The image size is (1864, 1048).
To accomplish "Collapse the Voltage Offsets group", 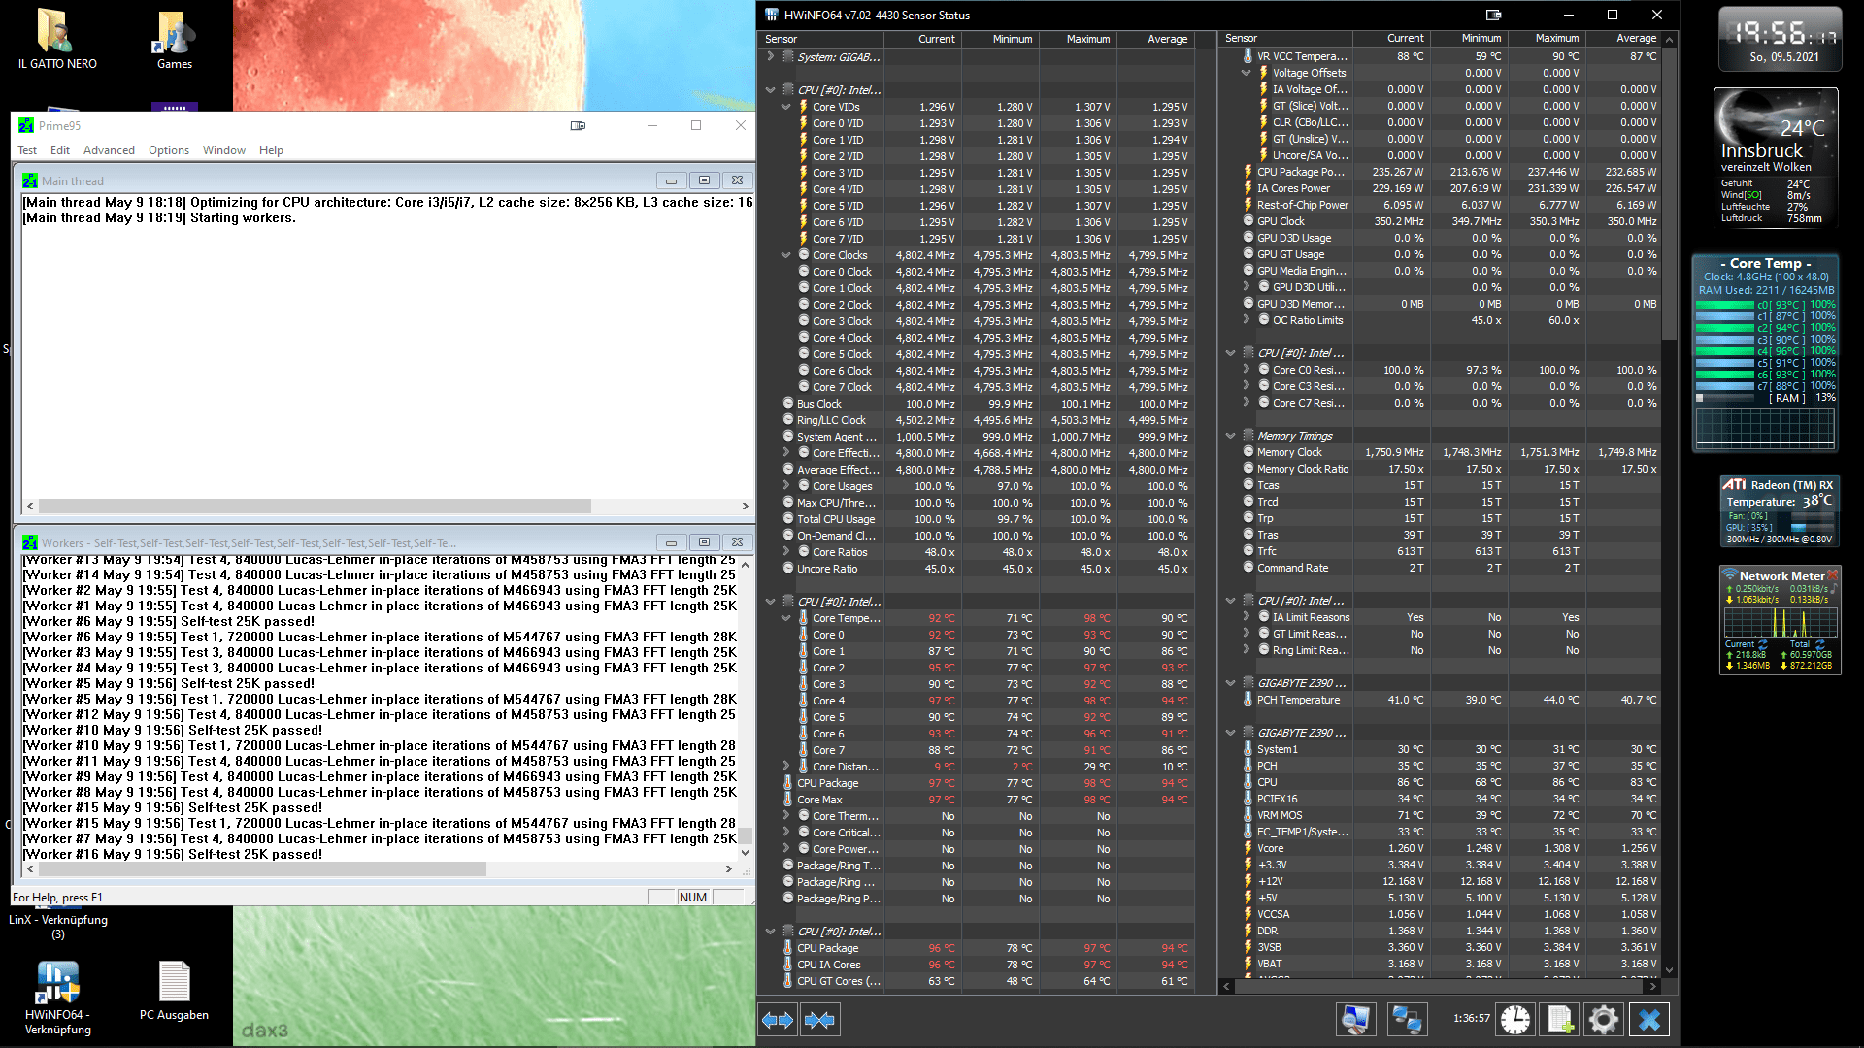I will click(1246, 72).
